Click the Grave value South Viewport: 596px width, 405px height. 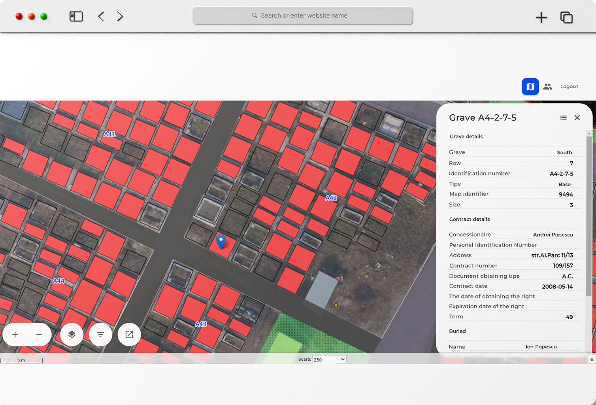pyautogui.click(x=564, y=153)
